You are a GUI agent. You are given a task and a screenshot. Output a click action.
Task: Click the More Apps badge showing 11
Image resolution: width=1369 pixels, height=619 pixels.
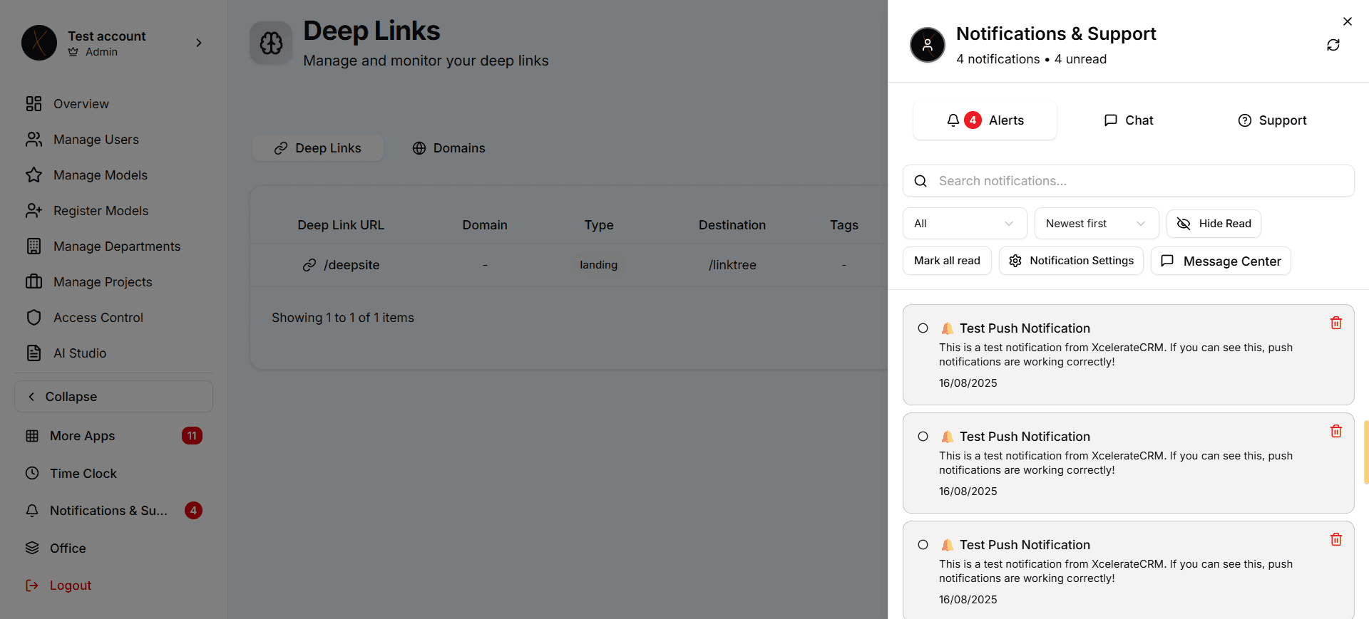[192, 436]
